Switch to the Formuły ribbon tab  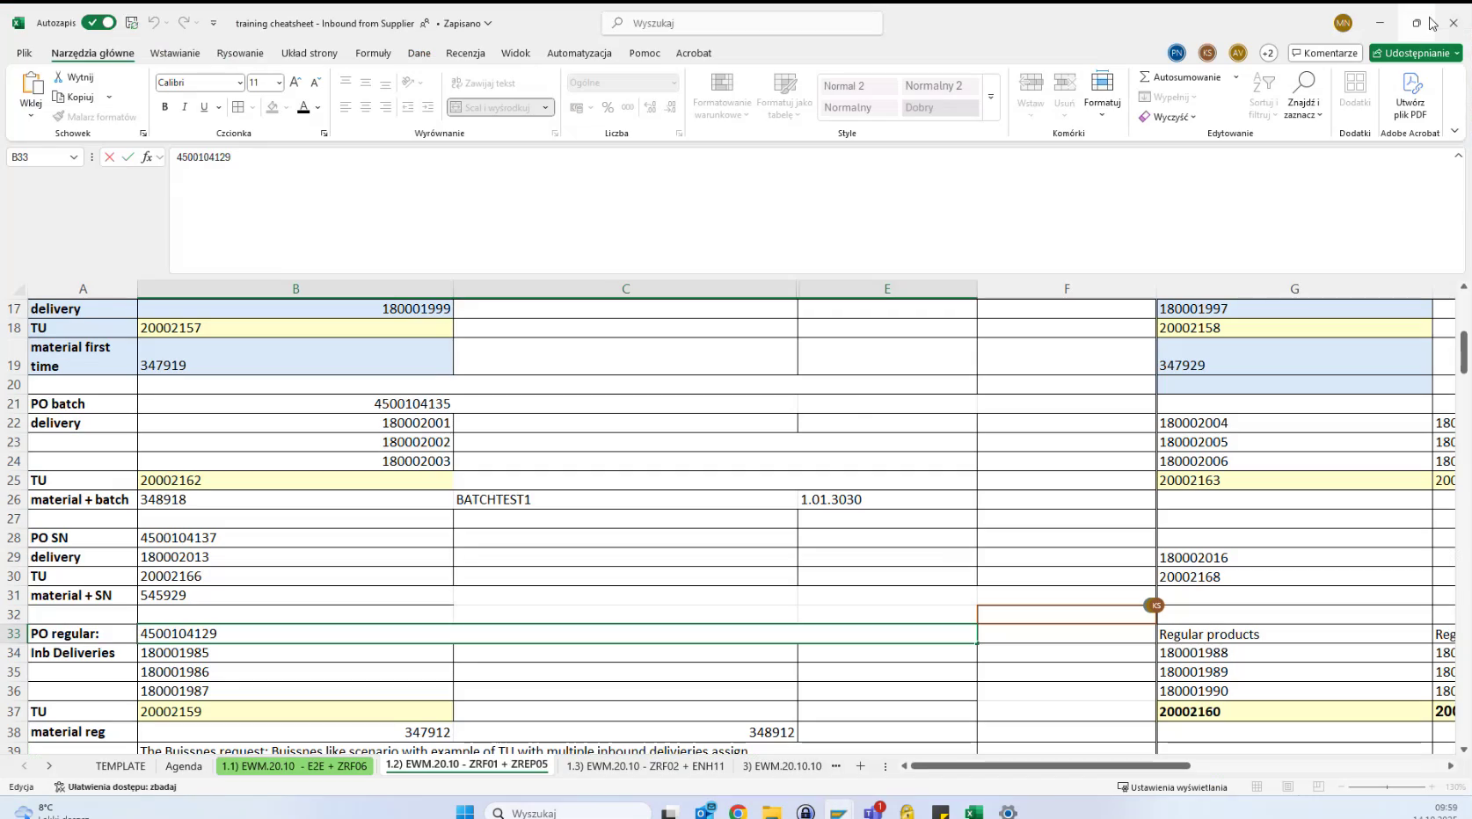pos(373,54)
